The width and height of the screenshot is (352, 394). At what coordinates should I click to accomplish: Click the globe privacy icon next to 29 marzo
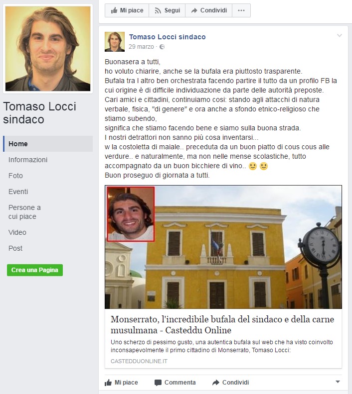point(162,47)
